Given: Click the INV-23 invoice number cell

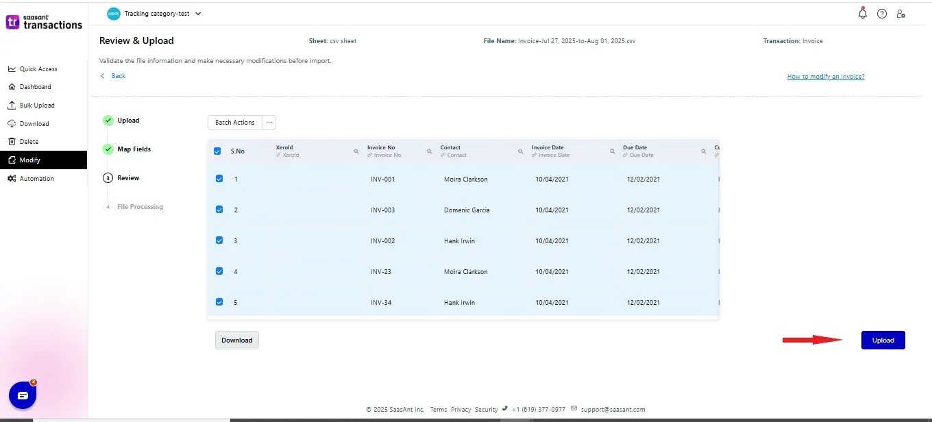Looking at the screenshot, I should tap(381, 272).
